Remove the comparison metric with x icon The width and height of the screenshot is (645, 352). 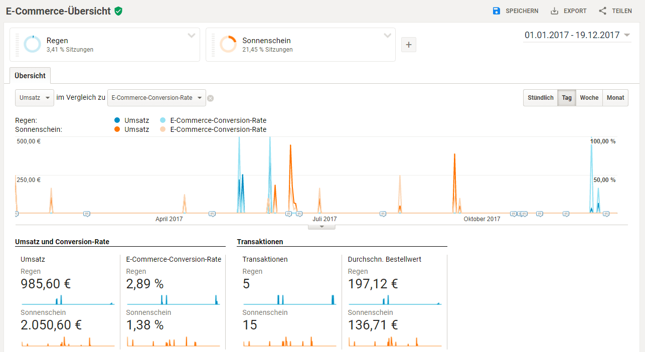click(x=211, y=98)
